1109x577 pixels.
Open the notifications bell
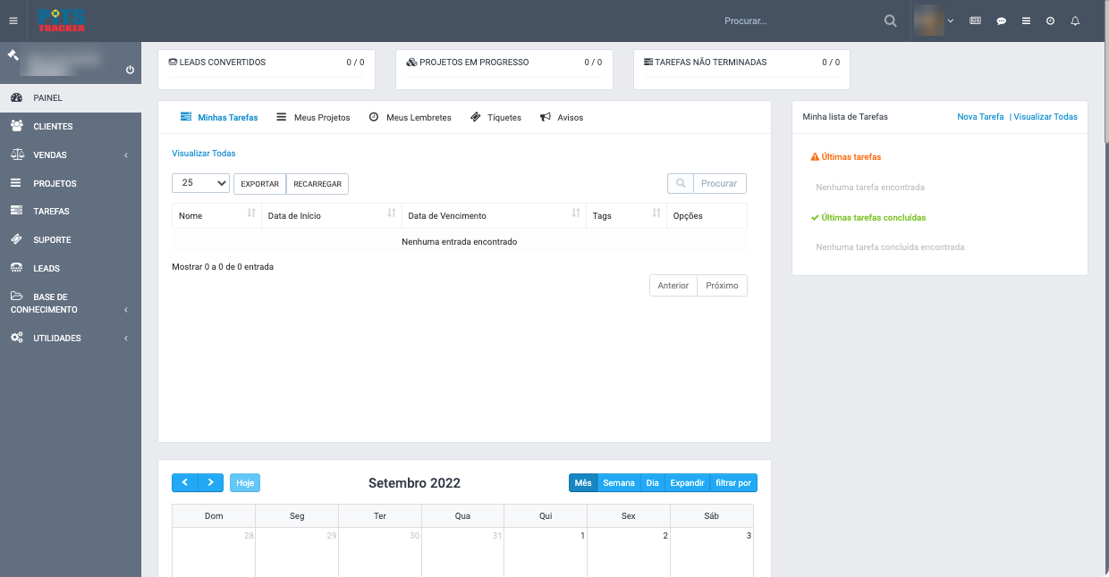click(x=1075, y=21)
